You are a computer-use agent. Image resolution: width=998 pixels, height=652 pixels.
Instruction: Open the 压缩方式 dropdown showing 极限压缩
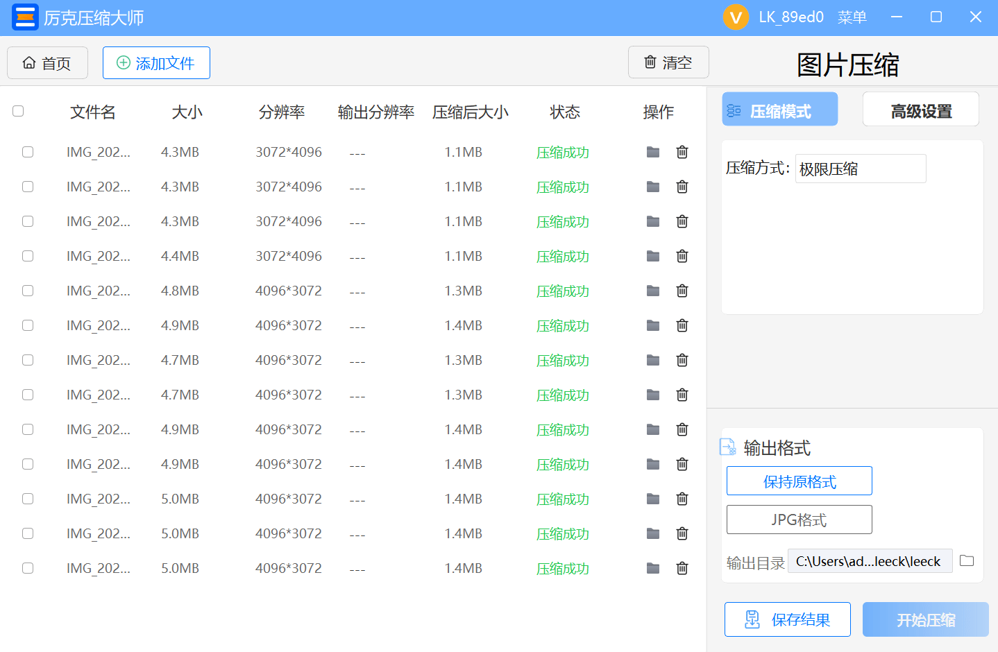click(x=861, y=169)
